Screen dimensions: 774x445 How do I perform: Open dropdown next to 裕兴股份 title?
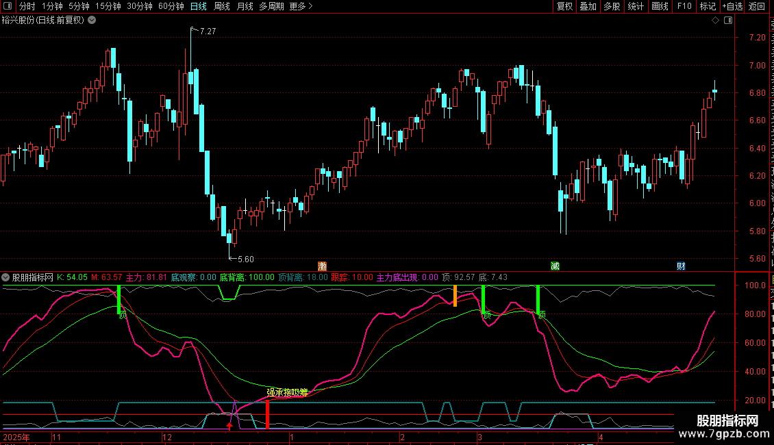(x=92, y=21)
